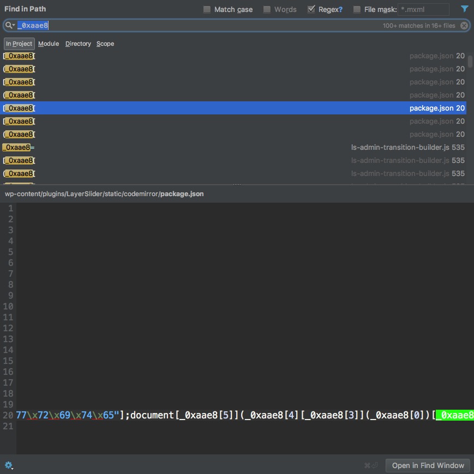Enable the File mask checkbox
Screen dimensions: 474x474
coord(357,9)
